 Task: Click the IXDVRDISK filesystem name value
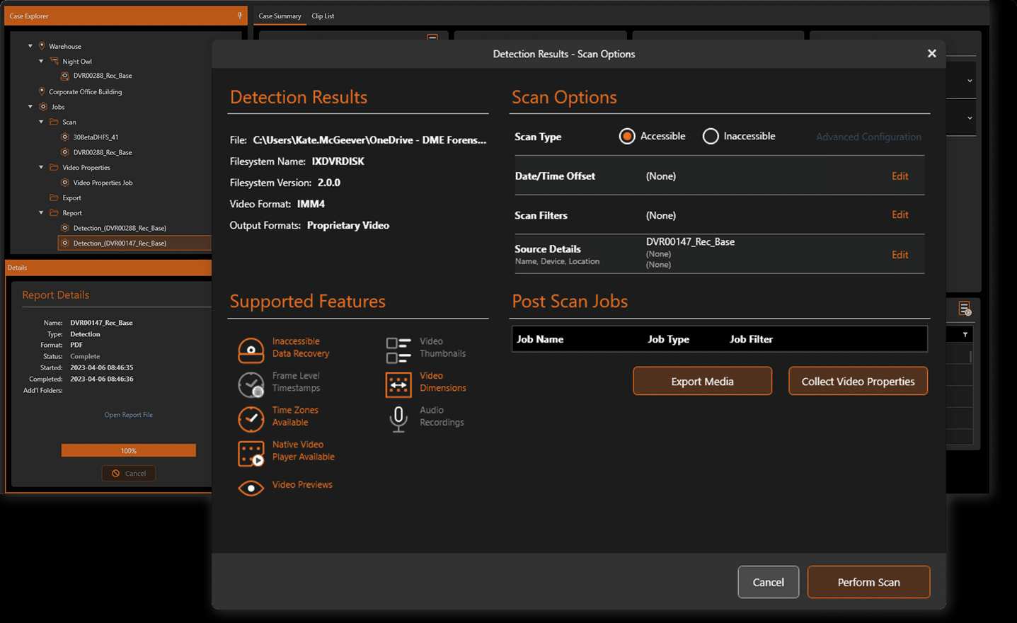click(x=338, y=161)
